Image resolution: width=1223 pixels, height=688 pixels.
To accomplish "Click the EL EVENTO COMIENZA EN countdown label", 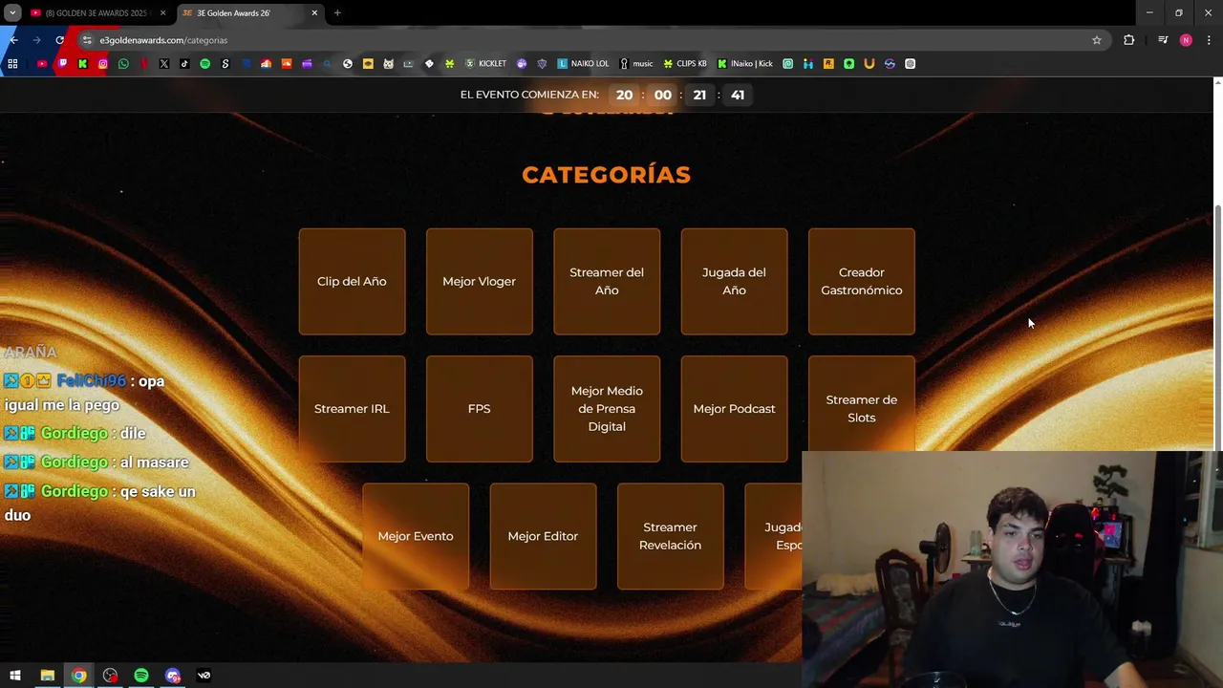I will pos(529,95).
